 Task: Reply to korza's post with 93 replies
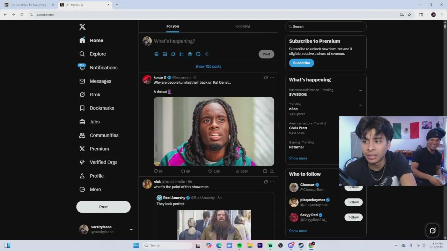click(x=158, y=171)
